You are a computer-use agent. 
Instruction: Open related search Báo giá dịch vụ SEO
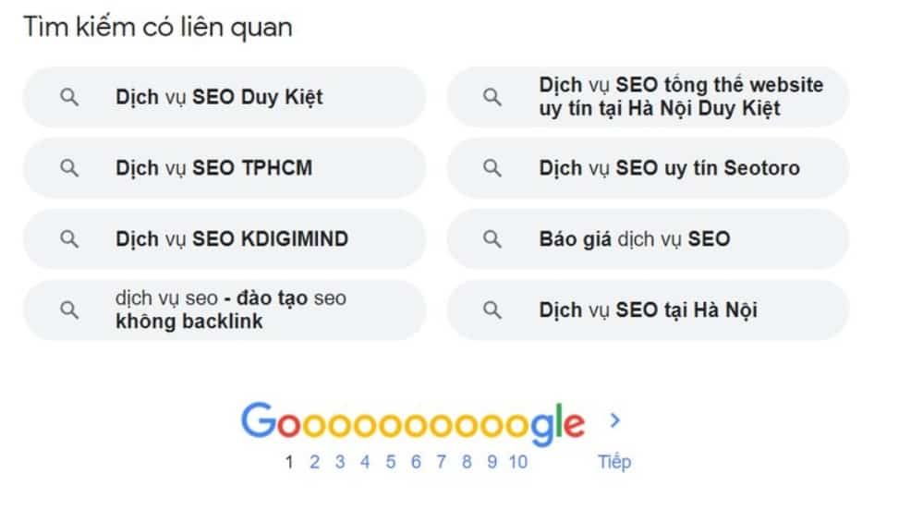[634, 239]
